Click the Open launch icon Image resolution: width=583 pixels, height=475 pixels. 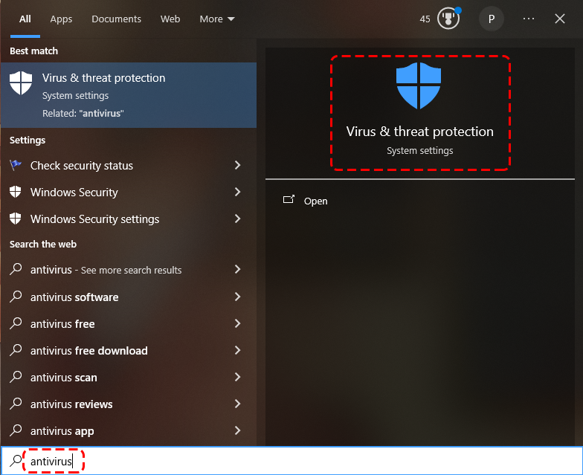(289, 200)
